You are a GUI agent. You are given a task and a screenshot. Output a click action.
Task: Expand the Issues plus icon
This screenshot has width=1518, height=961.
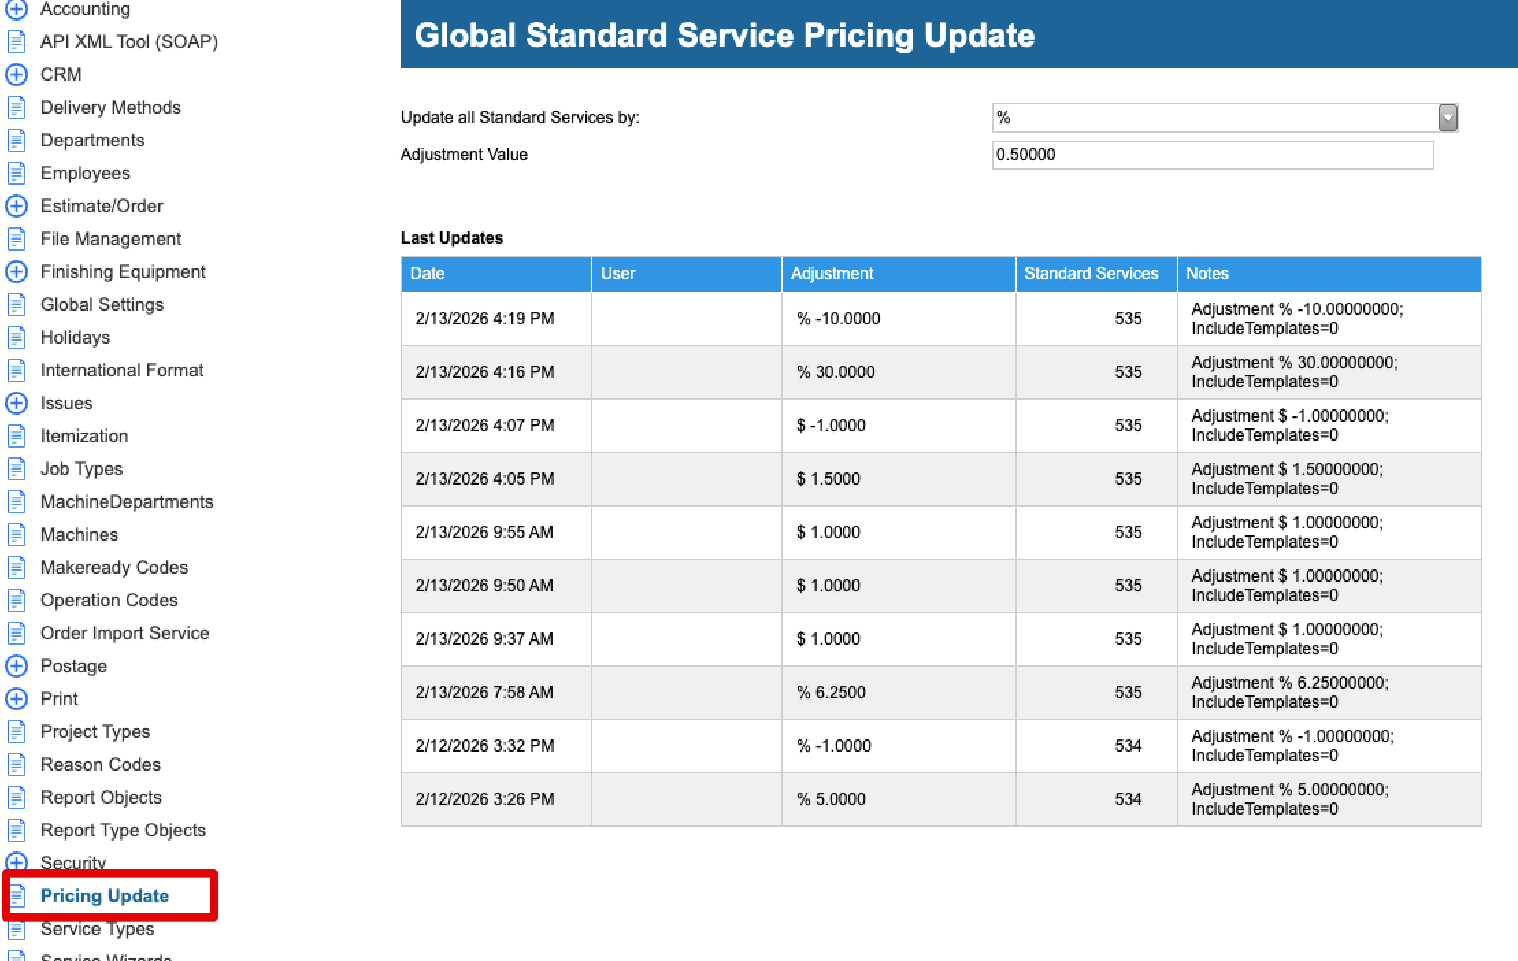pos(16,403)
